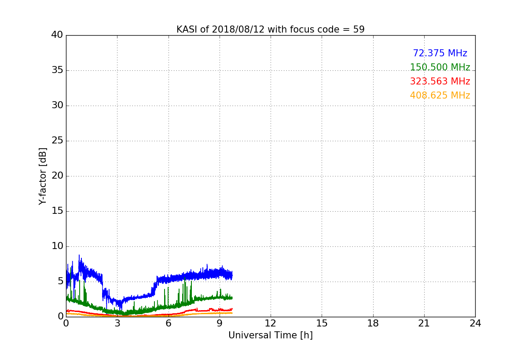528x352 pixels.
Task: Click y-axis tick label 15
Action: [x=57, y=211]
